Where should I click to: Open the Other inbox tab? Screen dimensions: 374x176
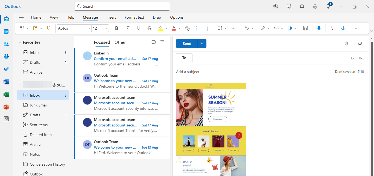pos(120,42)
